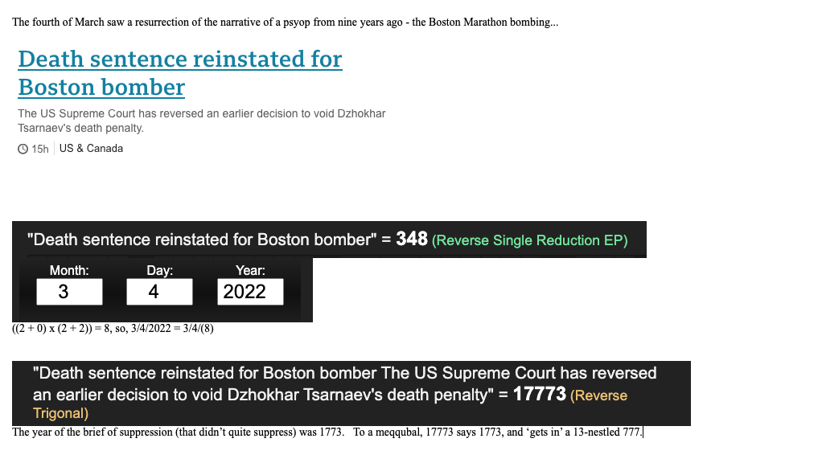Click the Month input field containing 3
The width and height of the screenshot is (818, 459).
point(69,292)
